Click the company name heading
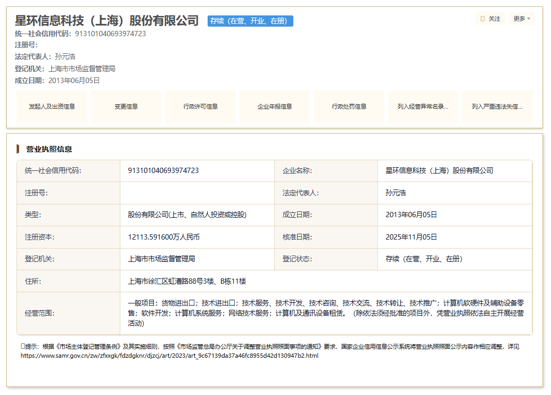551x395 pixels. tap(107, 21)
